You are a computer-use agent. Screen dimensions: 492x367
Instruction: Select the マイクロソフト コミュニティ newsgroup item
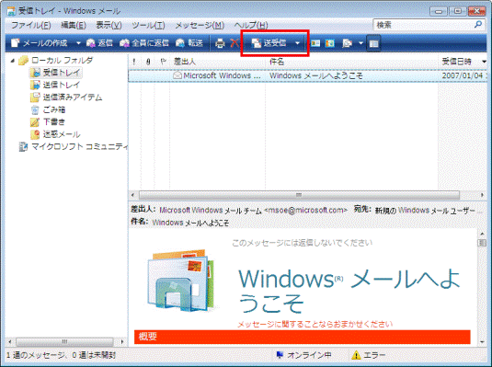(x=74, y=146)
